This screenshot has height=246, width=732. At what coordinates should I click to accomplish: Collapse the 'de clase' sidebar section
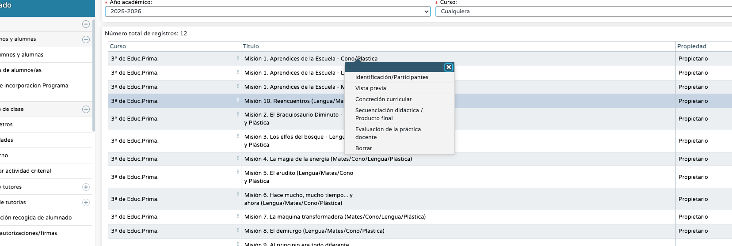click(86, 109)
